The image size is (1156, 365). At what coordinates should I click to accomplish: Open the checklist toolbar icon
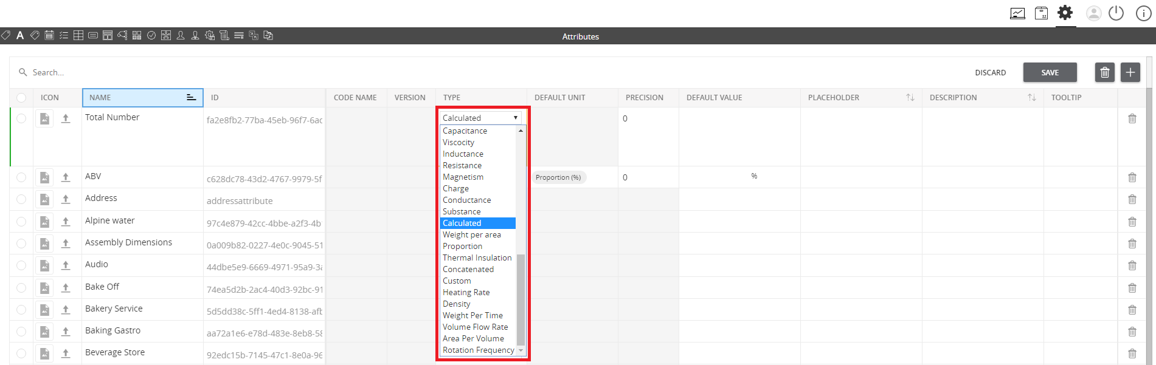[x=64, y=35]
